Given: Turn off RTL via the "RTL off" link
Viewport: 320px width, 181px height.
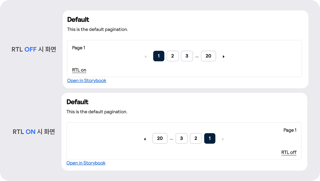Looking at the screenshot, I should tap(289, 152).
